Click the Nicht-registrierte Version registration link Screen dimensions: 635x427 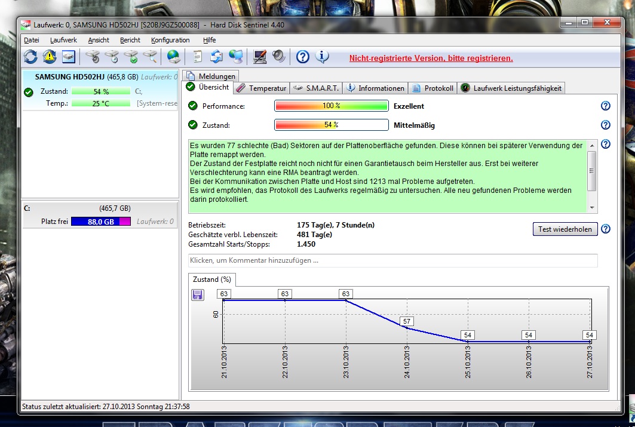431,59
